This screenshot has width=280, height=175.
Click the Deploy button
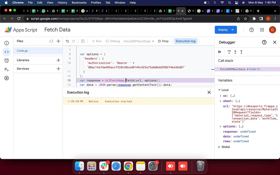pos(223,30)
